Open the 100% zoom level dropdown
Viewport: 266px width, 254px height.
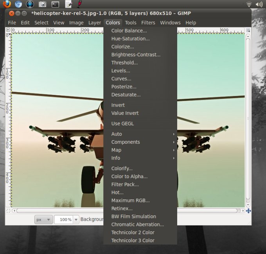(x=76, y=220)
